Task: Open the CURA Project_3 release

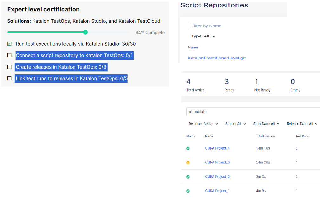Action: pyautogui.click(x=217, y=163)
